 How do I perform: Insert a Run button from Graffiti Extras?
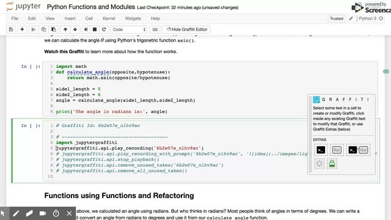pos(337,150)
